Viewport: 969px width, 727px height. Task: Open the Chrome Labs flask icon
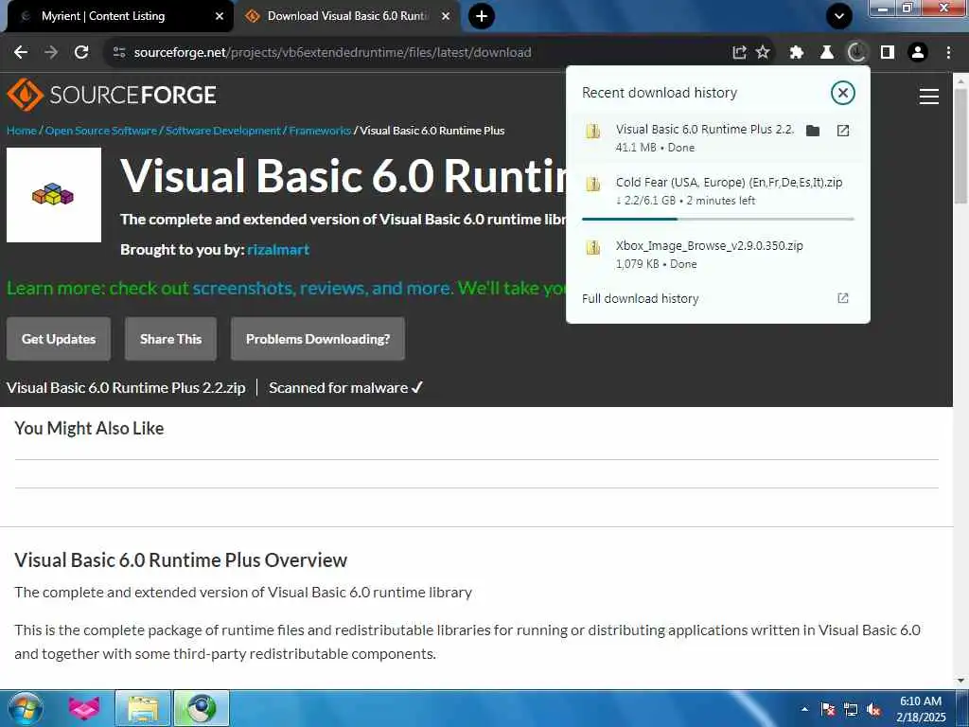(827, 53)
